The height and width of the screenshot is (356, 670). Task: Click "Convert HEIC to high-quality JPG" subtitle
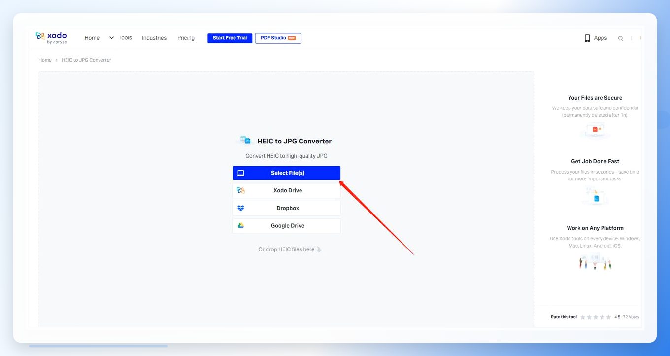[x=286, y=156]
